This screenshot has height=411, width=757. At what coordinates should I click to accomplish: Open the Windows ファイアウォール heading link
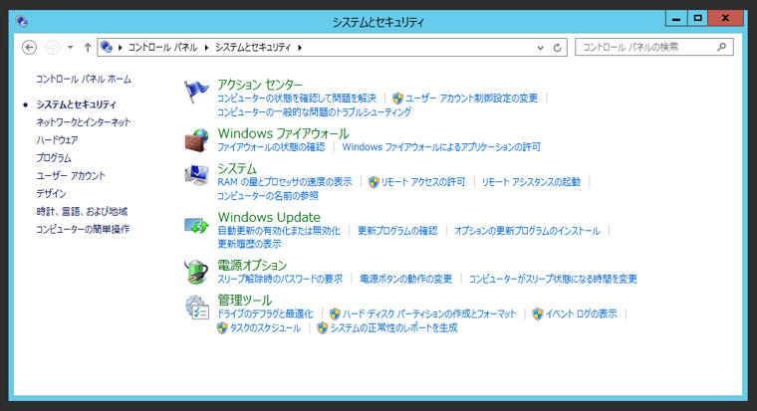283,133
